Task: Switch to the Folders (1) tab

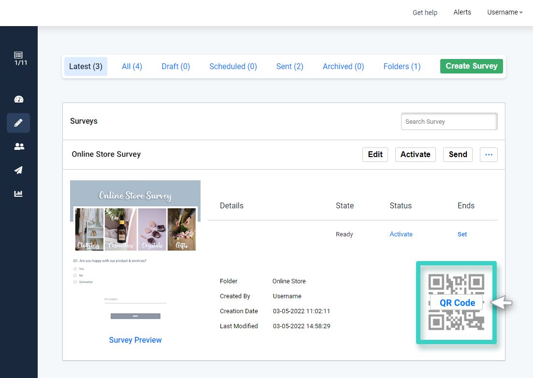Action: point(402,66)
